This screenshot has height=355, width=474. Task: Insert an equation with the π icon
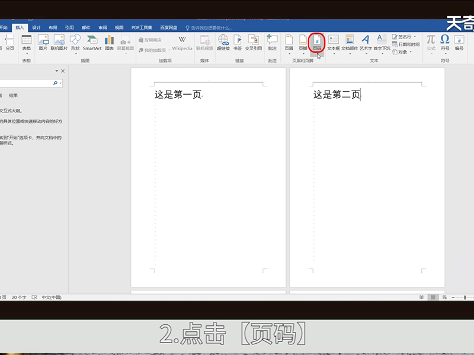(431, 41)
